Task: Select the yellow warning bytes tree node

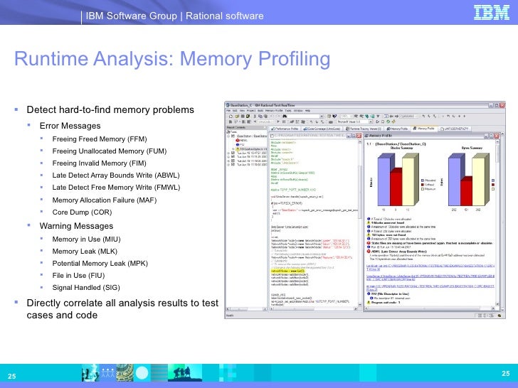Action: point(251,149)
